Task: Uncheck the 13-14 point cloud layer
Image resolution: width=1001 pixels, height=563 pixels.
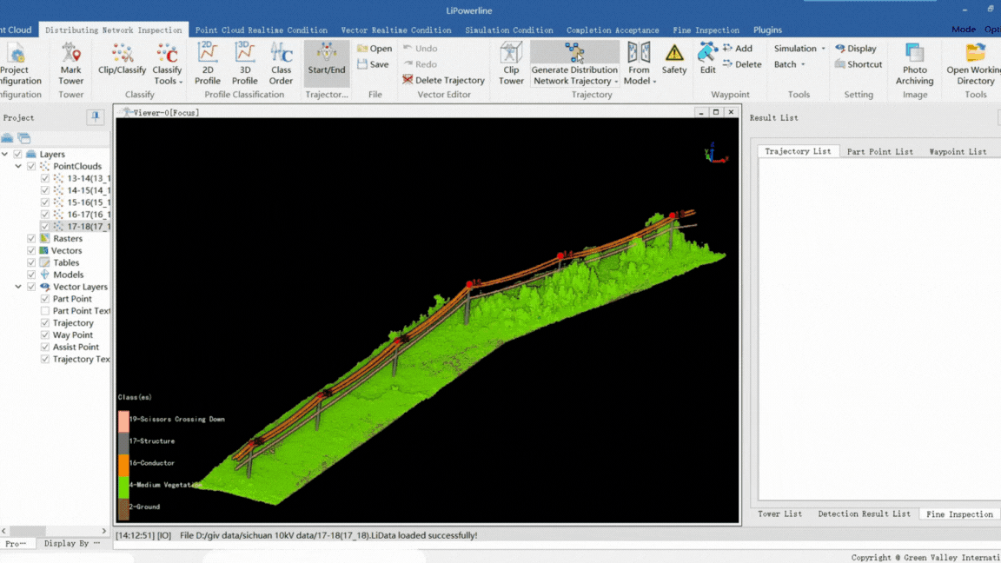Action: (44, 178)
